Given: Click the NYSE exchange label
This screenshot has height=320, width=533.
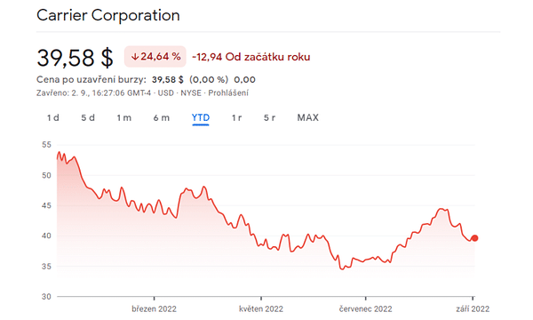Looking at the screenshot, I should 191,92.
